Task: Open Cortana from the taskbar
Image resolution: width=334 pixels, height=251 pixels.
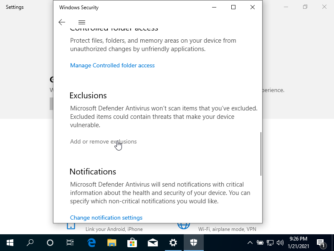Action: coord(50,243)
